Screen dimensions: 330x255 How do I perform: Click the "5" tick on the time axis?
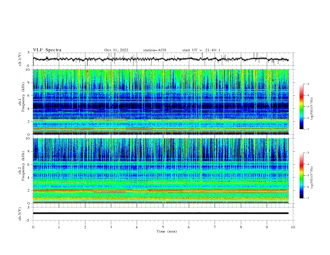coord(163,227)
